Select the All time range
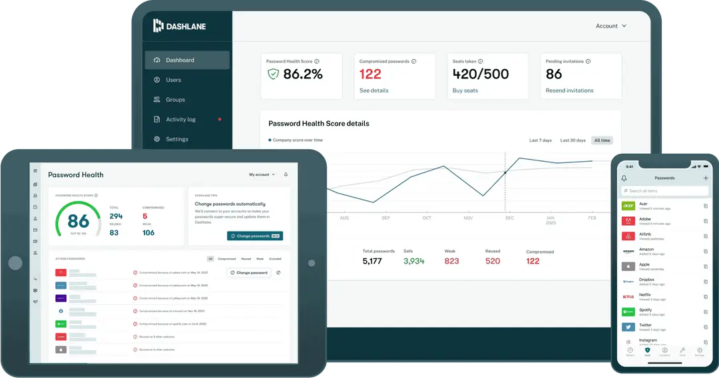This screenshot has width=719, height=378. (602, 140)
